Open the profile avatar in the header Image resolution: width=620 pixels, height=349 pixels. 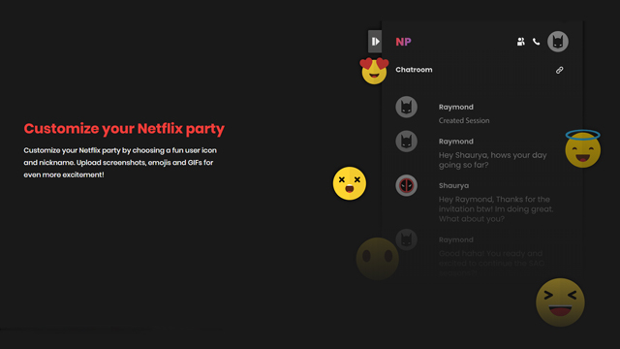click(558, 41)
